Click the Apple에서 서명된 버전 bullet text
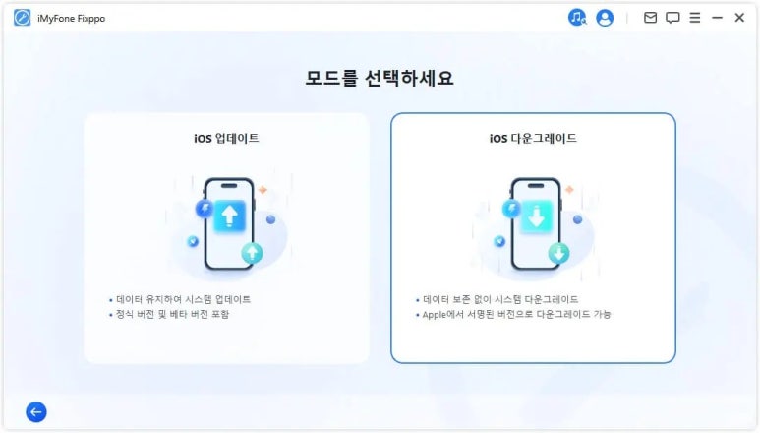 (x=513, y=314)
